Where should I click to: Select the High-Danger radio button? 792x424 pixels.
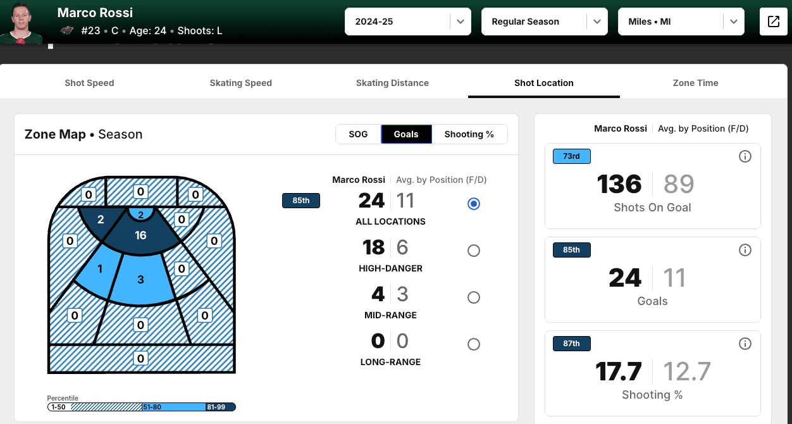474,251
